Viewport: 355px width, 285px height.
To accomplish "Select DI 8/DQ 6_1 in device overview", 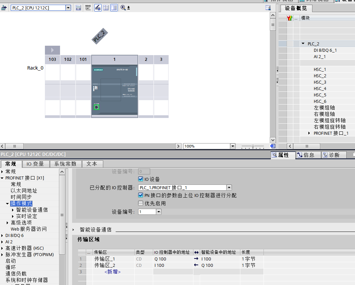I will tap(325, 50).
